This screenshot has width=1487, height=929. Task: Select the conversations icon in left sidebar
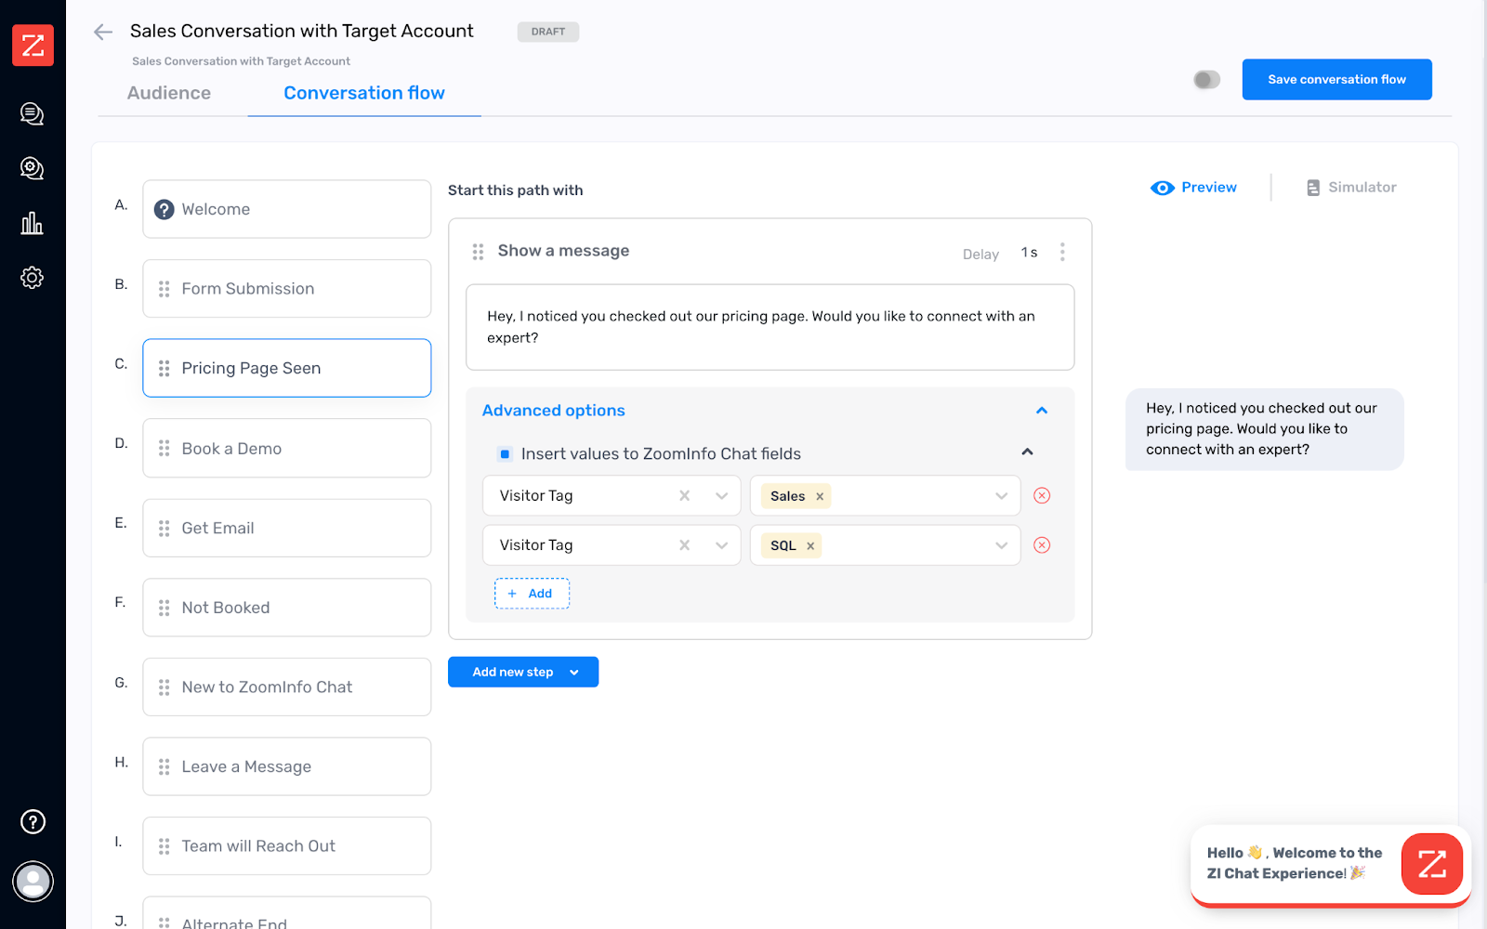[33, 113]
